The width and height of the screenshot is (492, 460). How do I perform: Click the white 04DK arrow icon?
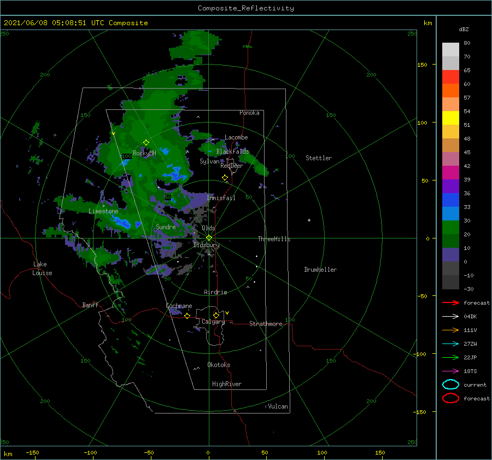click(450, 317)
